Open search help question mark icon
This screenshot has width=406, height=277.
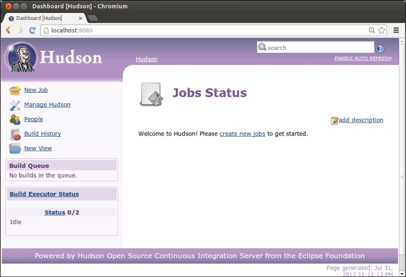click(380, 49)
